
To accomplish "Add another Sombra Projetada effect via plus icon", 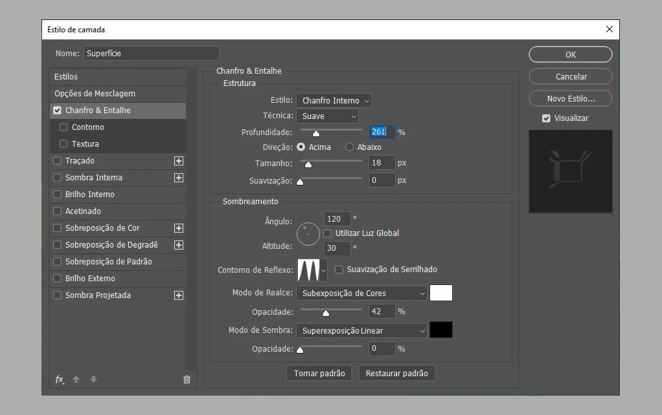I will tap(178, 295).
